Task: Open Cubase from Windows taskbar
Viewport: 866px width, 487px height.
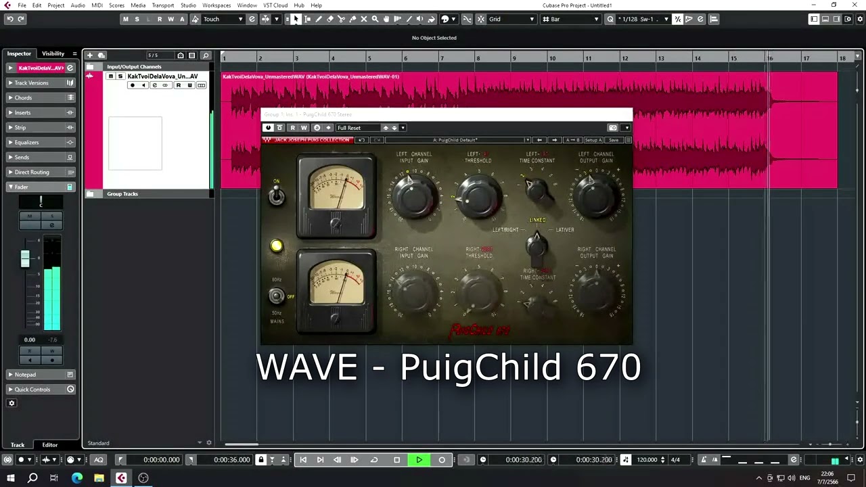Action: click(x=121, y=478)
